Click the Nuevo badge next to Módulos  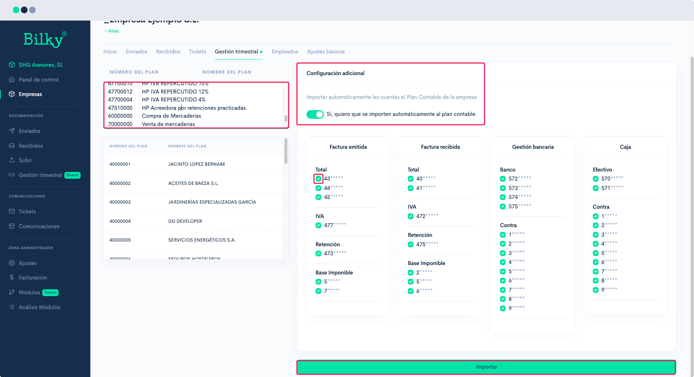pyautogui.click(x=51, y=292)
